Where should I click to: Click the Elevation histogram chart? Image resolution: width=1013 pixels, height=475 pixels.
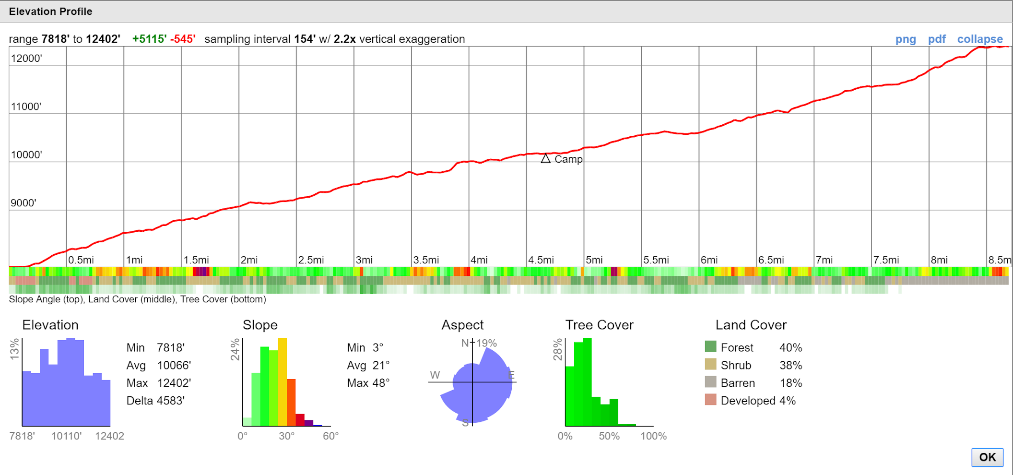tap(66, 382)
